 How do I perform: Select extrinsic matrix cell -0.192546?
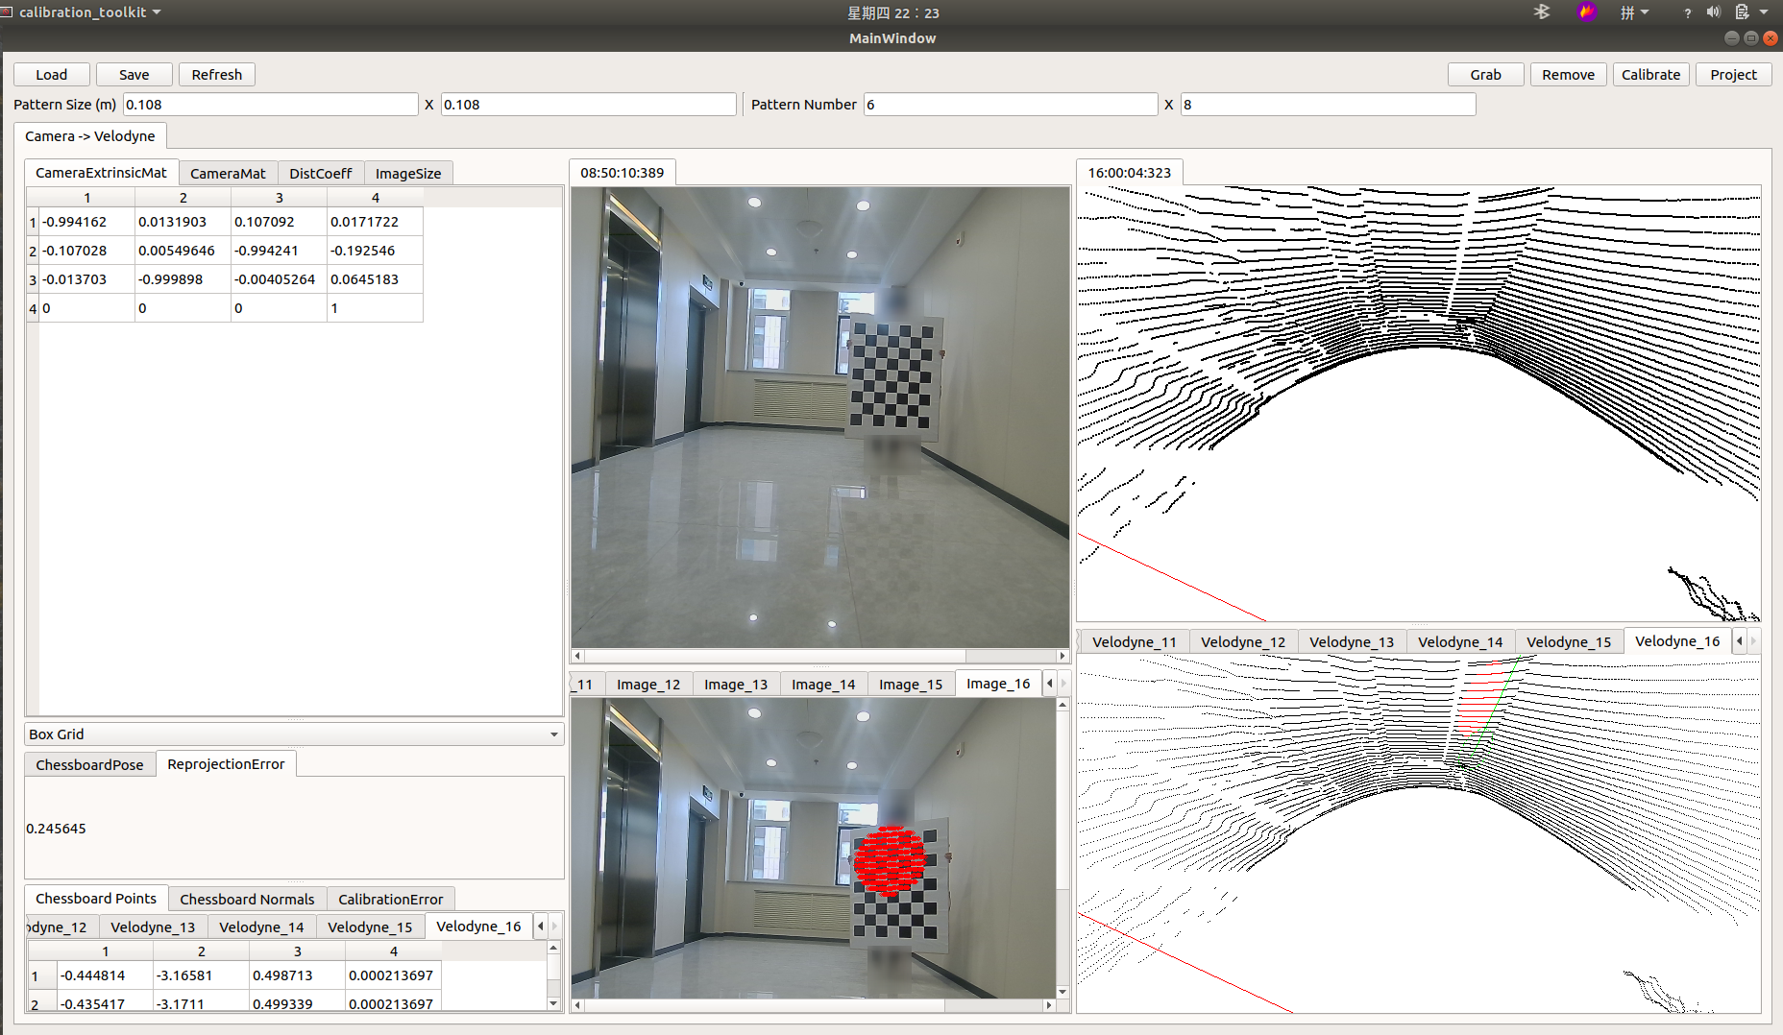[375, 251]
